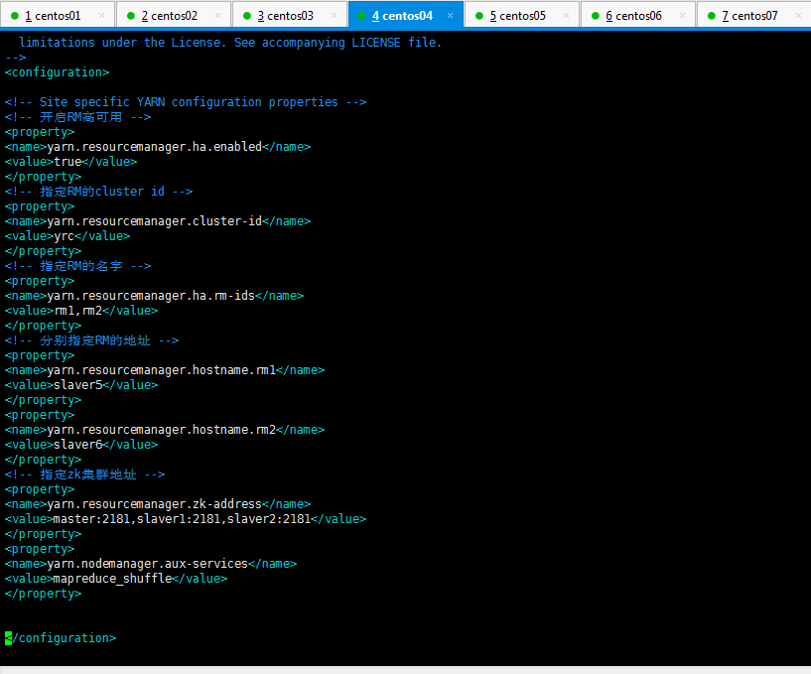Click the green status dot on centos06
Screen dimensions: 811x674
tap(596, 16)
